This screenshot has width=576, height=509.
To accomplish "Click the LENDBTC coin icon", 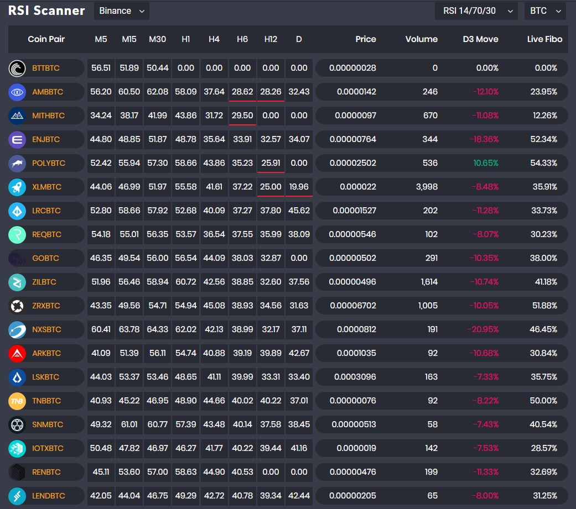I will (x=17, y=496).
